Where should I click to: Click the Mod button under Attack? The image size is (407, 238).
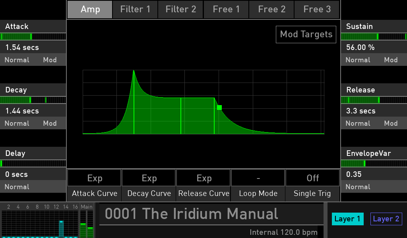50,60
